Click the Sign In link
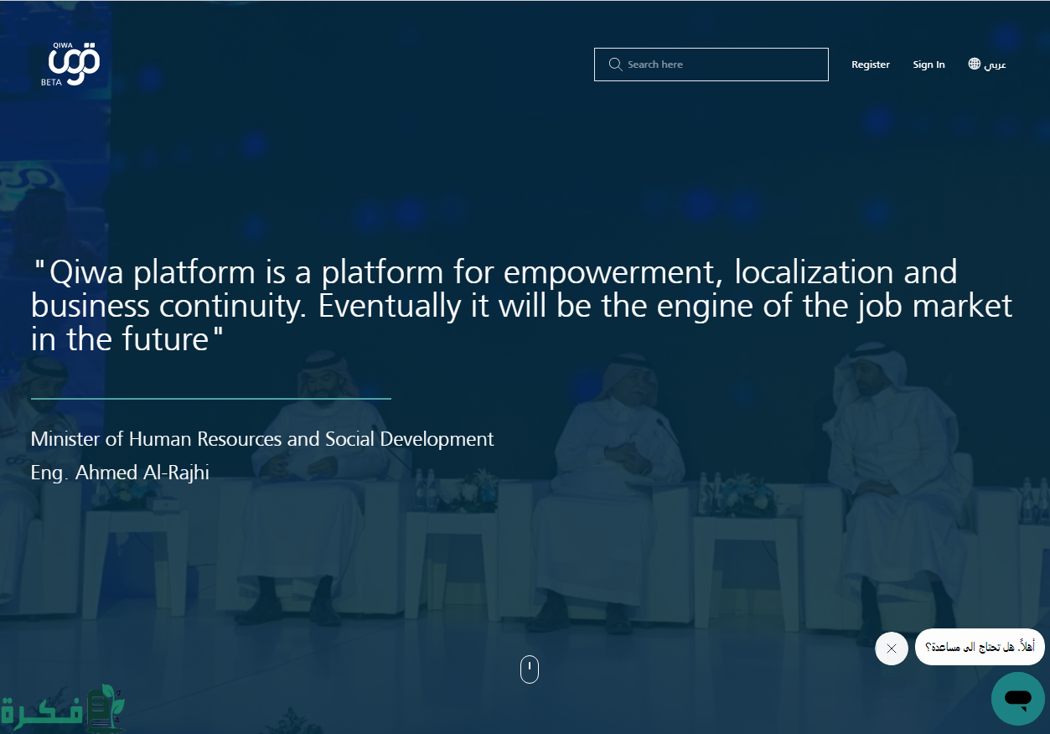This screenshot has width=1050, height=734. (928, 65)
